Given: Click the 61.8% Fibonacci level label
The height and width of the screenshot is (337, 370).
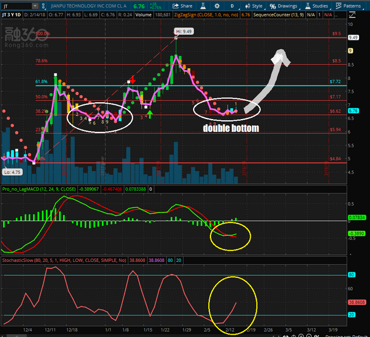Looking at the screenshot, I should click(41, 82).
